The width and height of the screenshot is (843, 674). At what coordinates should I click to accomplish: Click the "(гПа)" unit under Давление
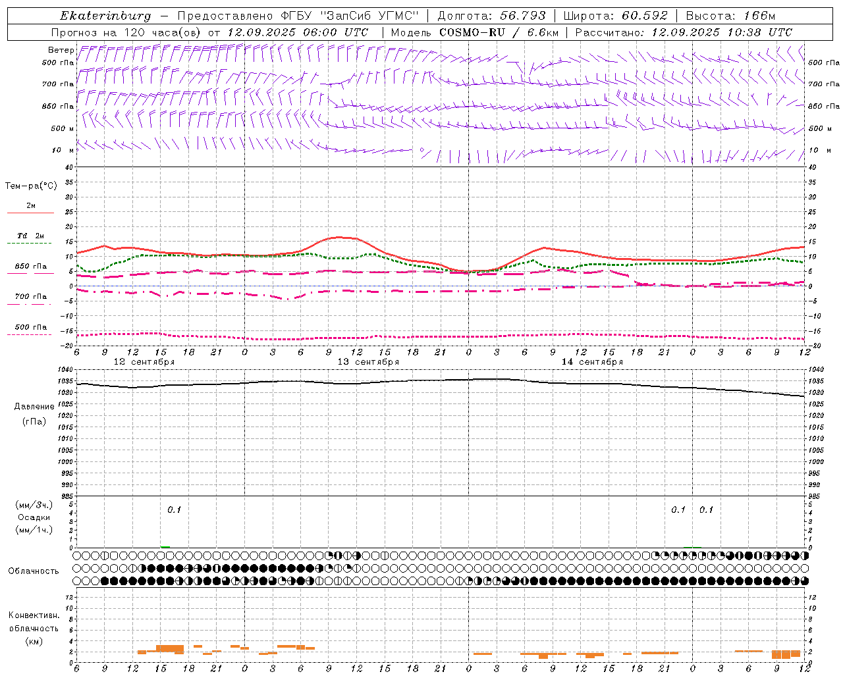coord(34,421)
